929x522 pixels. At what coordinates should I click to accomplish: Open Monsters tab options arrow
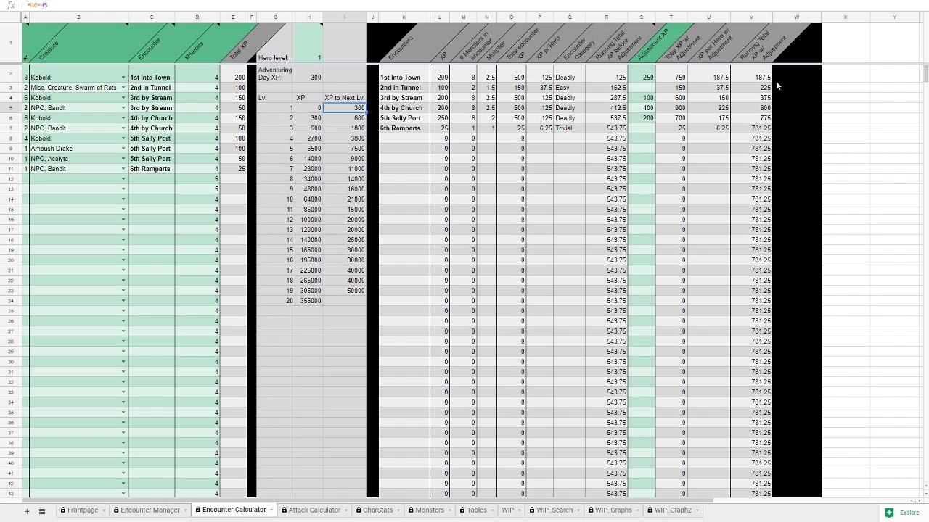click(450, 510)
